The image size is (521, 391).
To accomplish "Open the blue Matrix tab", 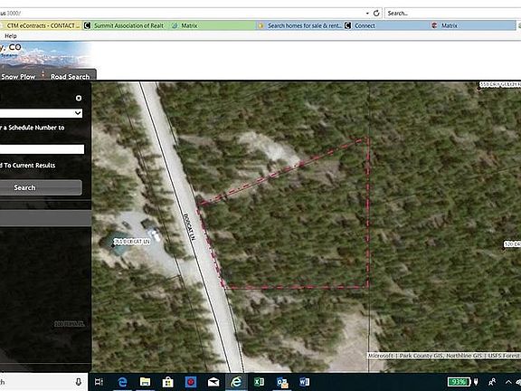I will click(472, 25).
